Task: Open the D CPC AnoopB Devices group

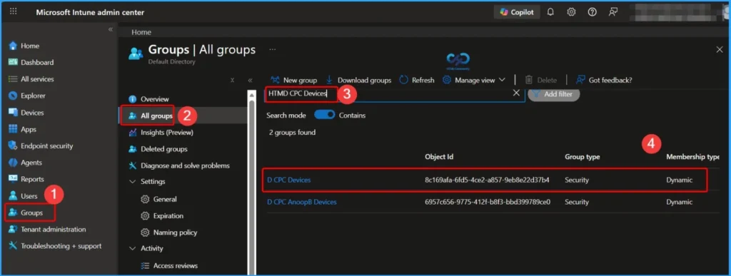Action: click(x=302, y=202)
